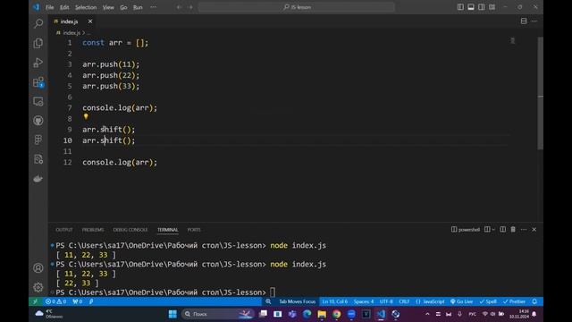Click the split editor icon
572x322 pixels.
524,21
